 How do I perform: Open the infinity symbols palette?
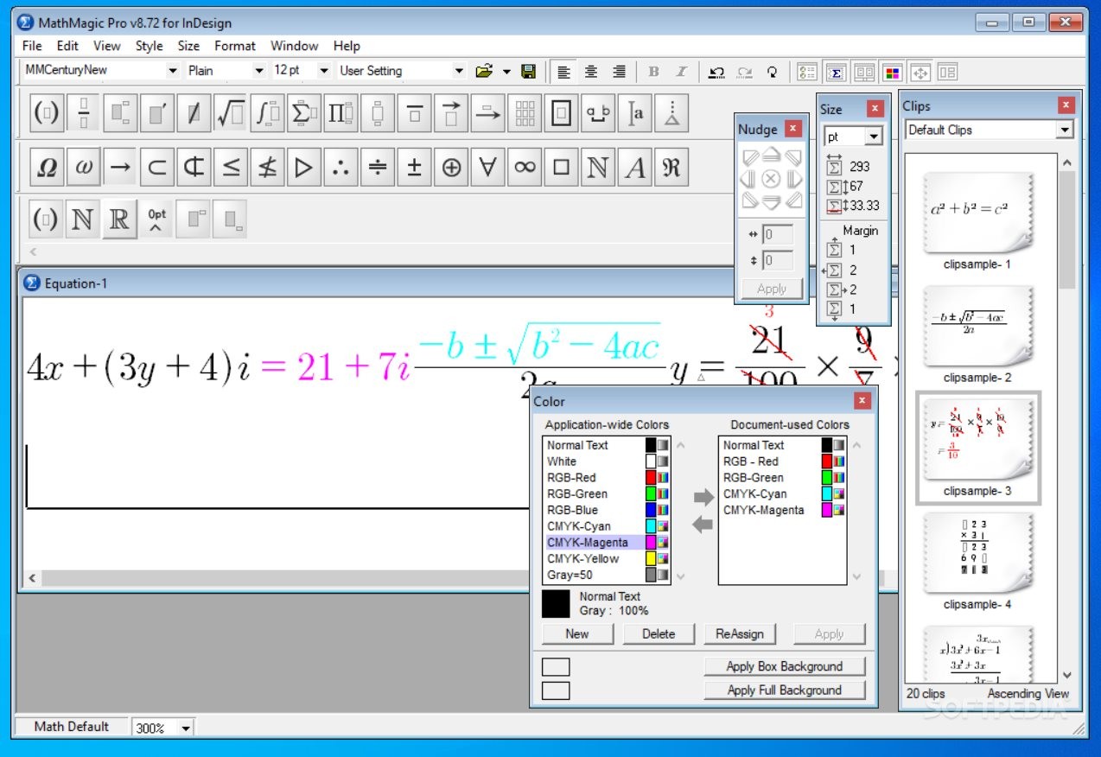pyautogui.click(x=525, y=168)
